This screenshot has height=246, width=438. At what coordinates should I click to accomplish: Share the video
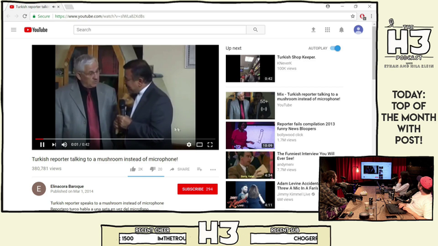pyautogui.click(x=179, y=169)
